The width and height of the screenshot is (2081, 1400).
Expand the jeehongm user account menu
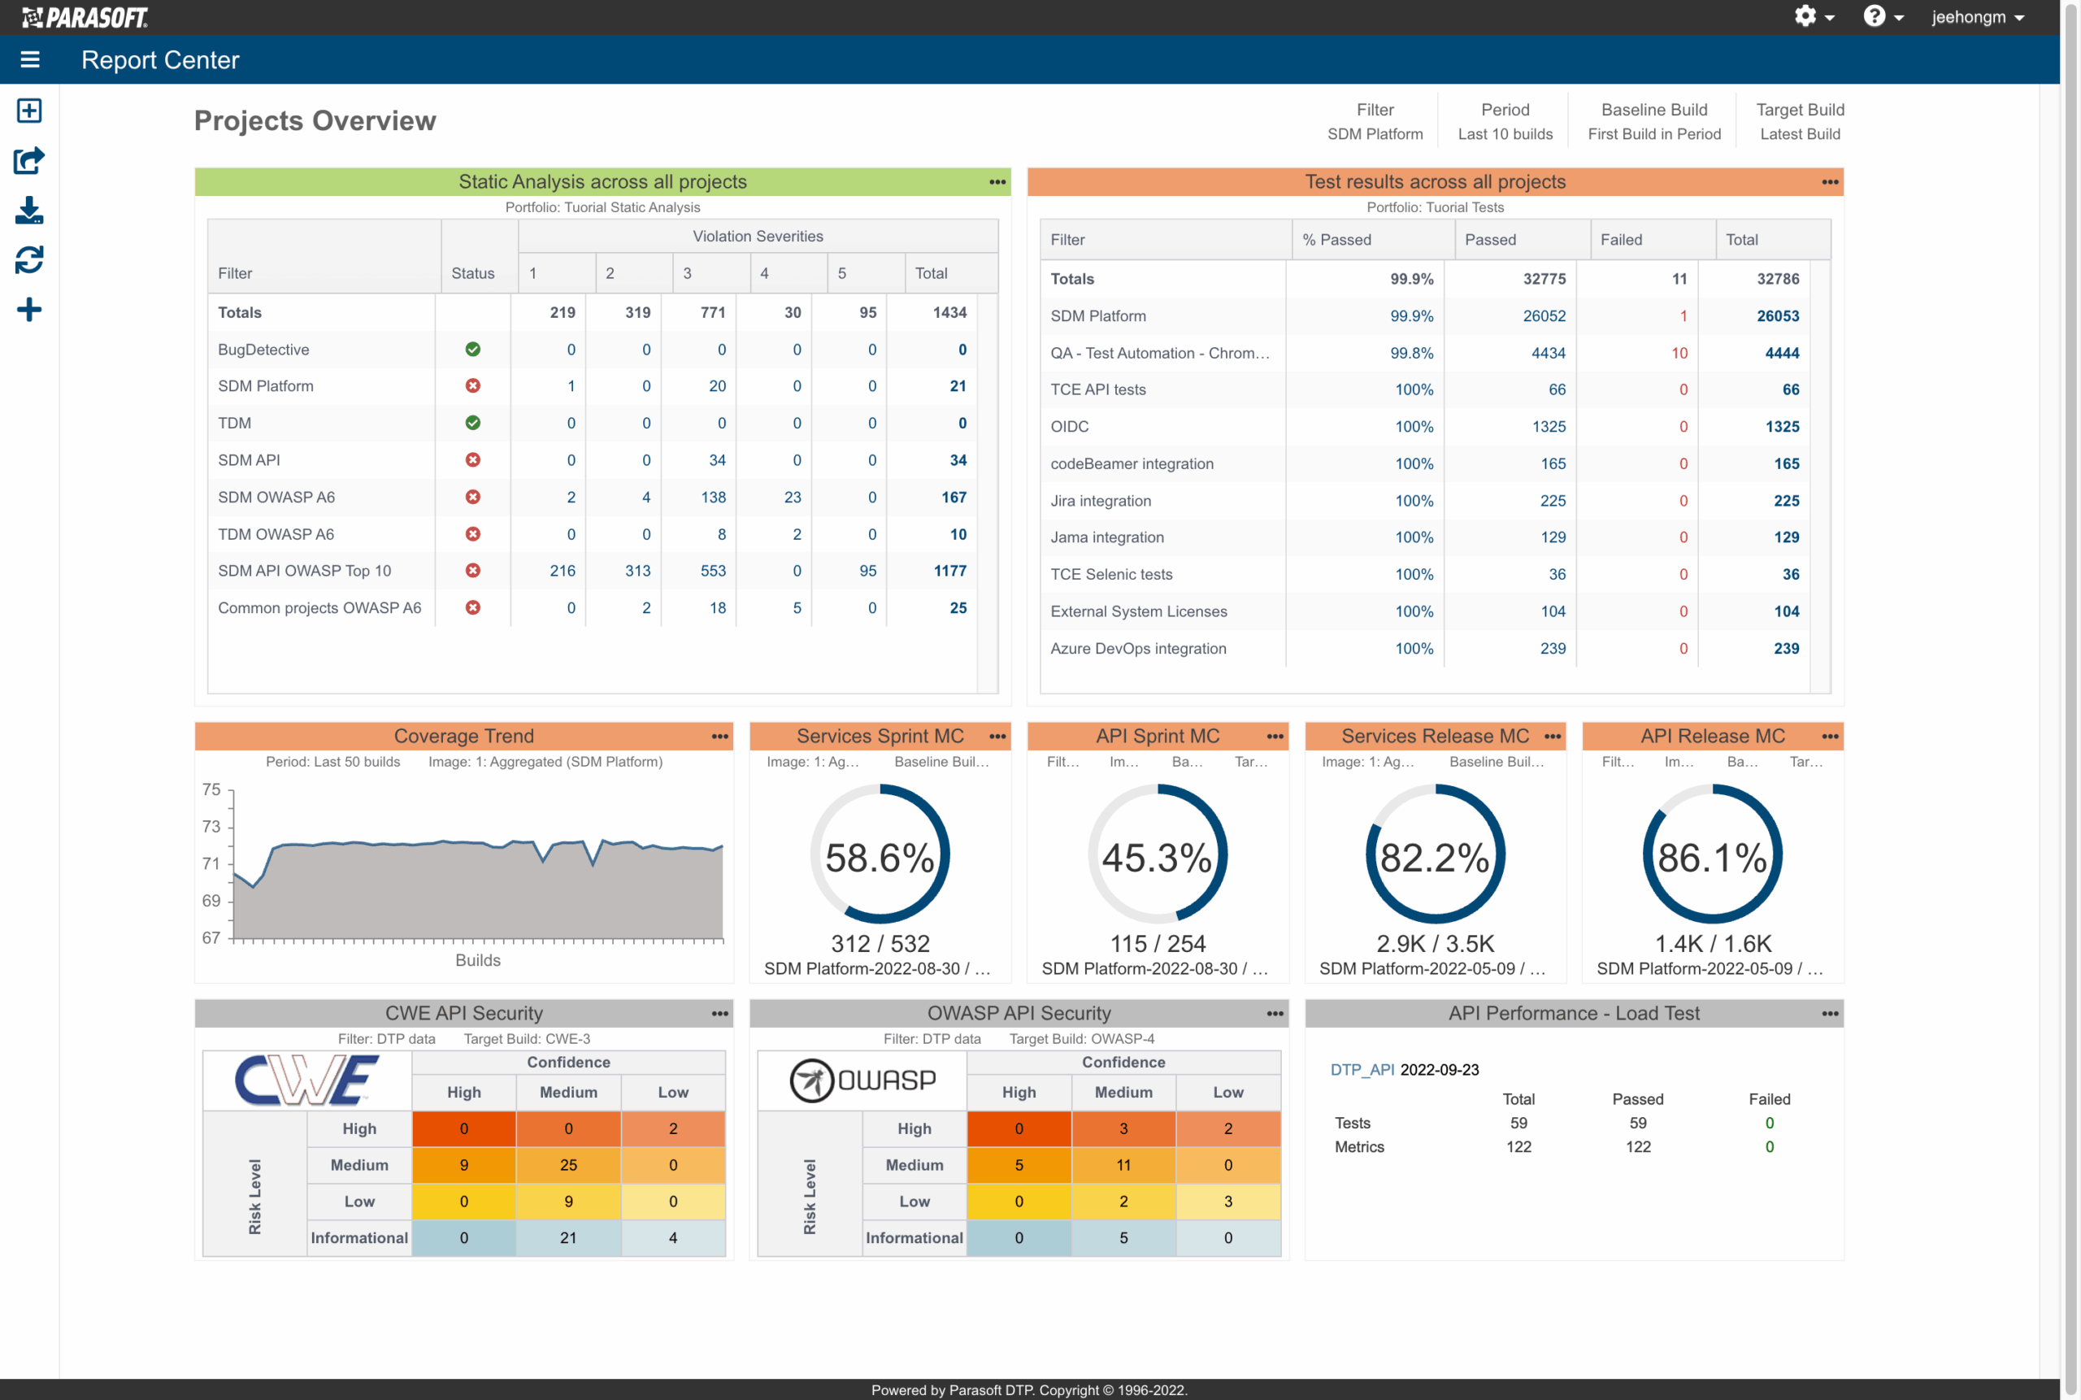(x=1975, y=16)
